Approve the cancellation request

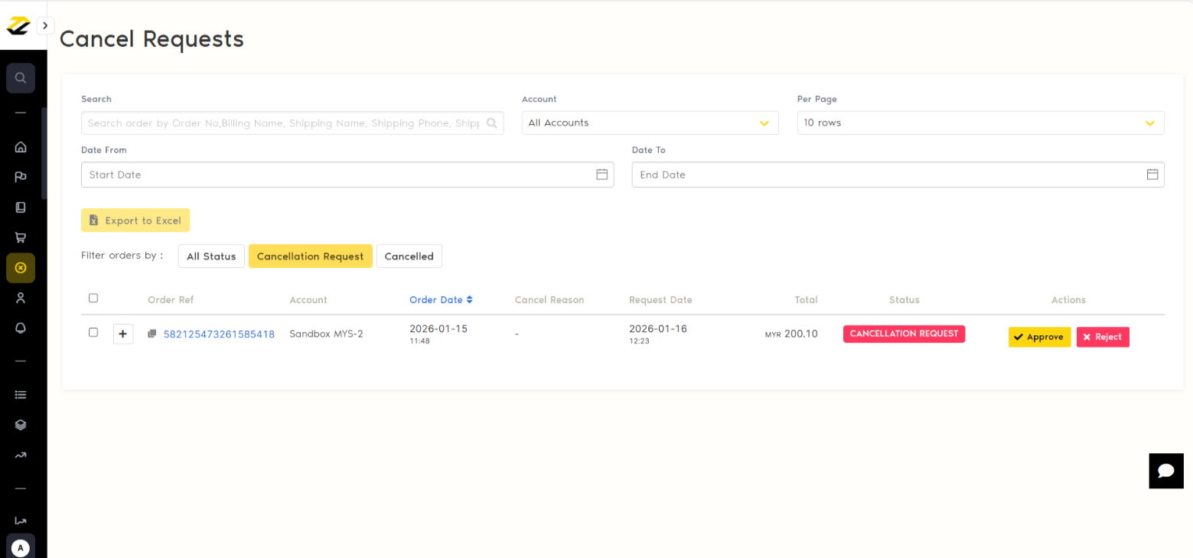[x=1038, y=337]
